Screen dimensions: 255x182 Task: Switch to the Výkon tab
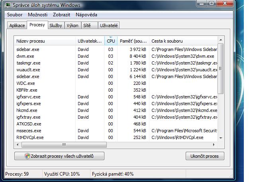(73, 25)
